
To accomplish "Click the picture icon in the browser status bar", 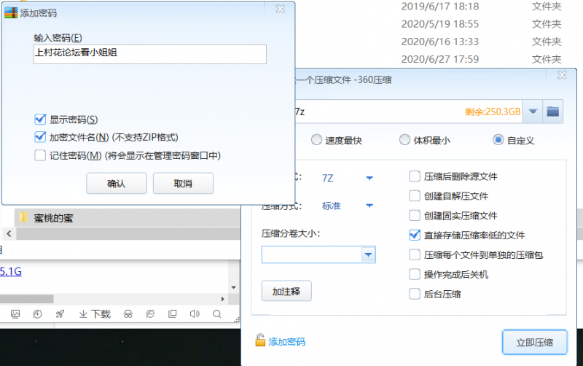I will pos(15,314).
